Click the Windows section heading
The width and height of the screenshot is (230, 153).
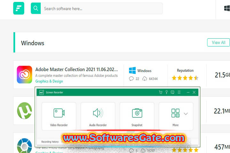(33, 43)
